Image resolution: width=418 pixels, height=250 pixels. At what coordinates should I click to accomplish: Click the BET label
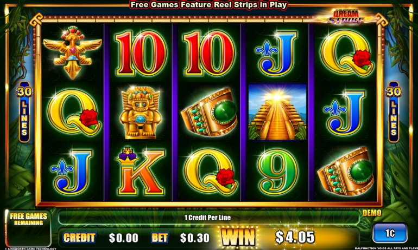coord(160,238)
